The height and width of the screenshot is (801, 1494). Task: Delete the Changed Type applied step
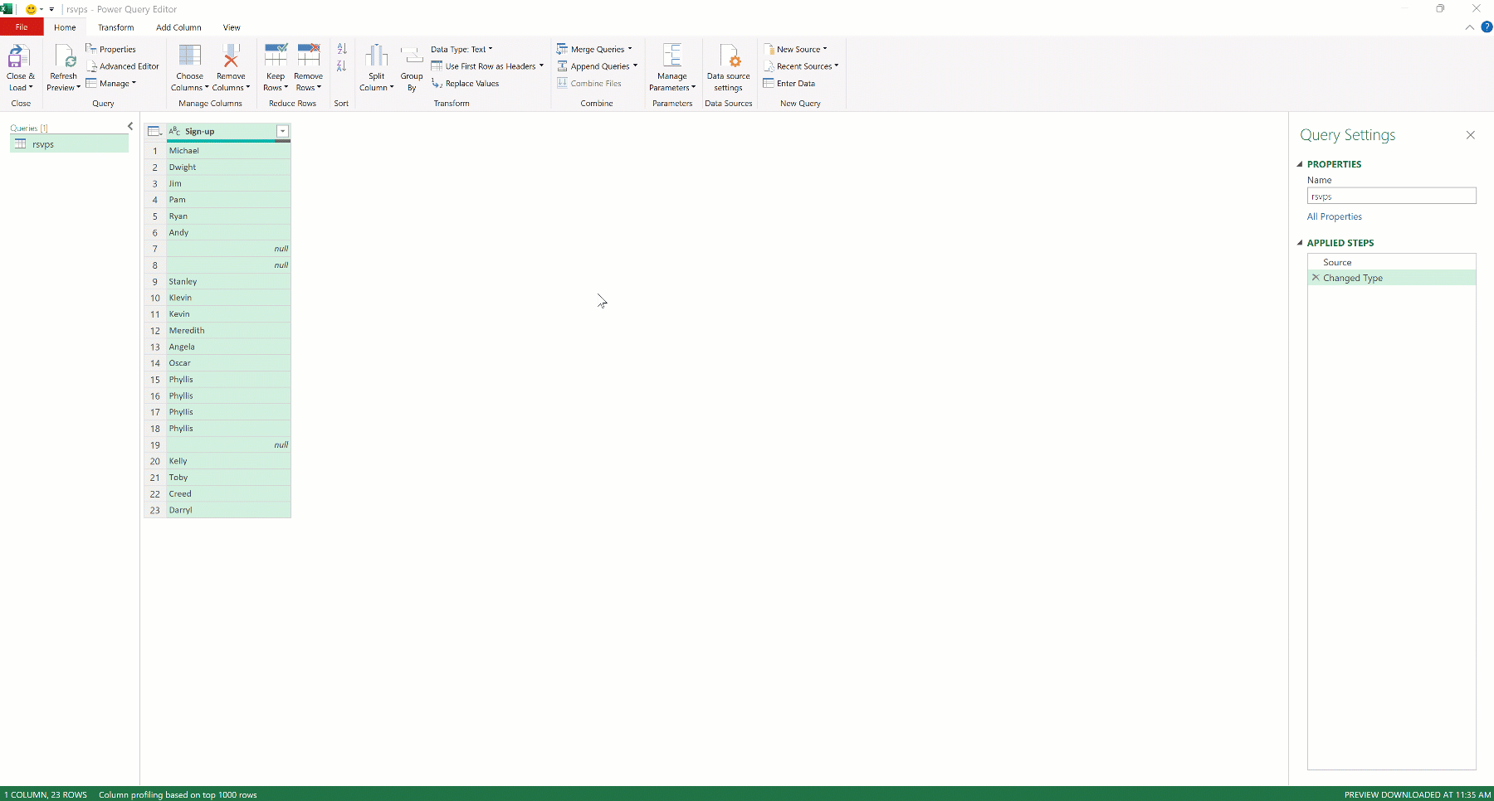[x=1315, y=278]
